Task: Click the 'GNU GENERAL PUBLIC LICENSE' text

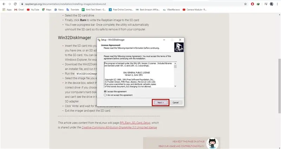Action: click(x=137, y=73)
